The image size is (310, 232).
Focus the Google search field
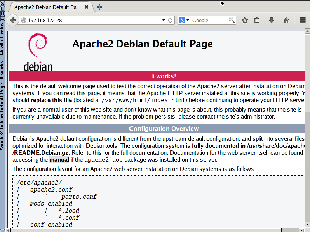pyautogui.click(x=209, y=20)
